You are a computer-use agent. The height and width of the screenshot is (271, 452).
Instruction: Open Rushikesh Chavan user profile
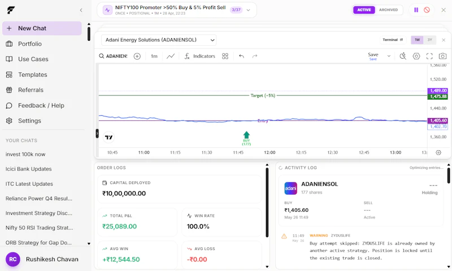click(x=52, y=259)
